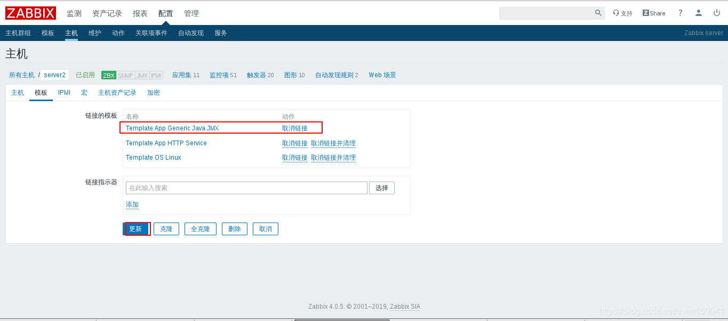Click the green ZBX availability badge
This screenshot has width=728, height=321.
(x=109, y=76)
